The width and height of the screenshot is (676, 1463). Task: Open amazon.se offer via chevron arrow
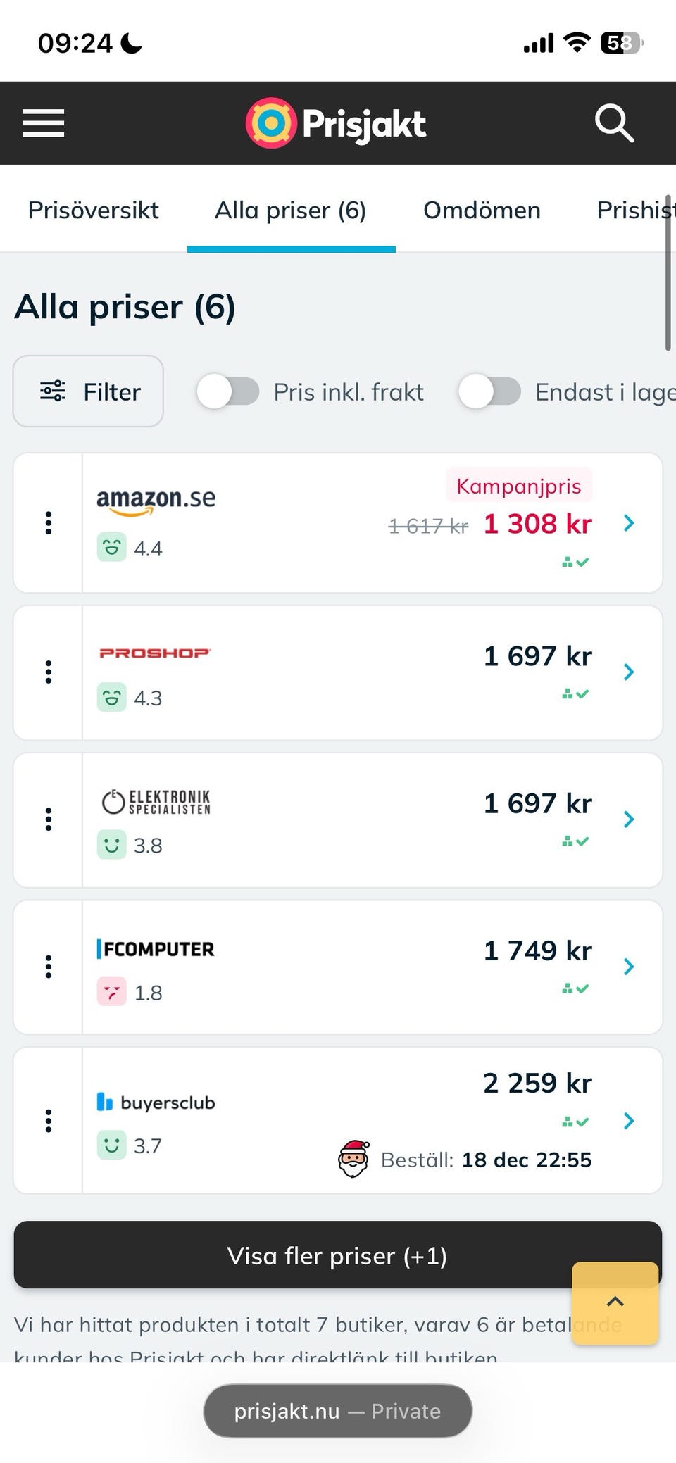click(629, 523)
